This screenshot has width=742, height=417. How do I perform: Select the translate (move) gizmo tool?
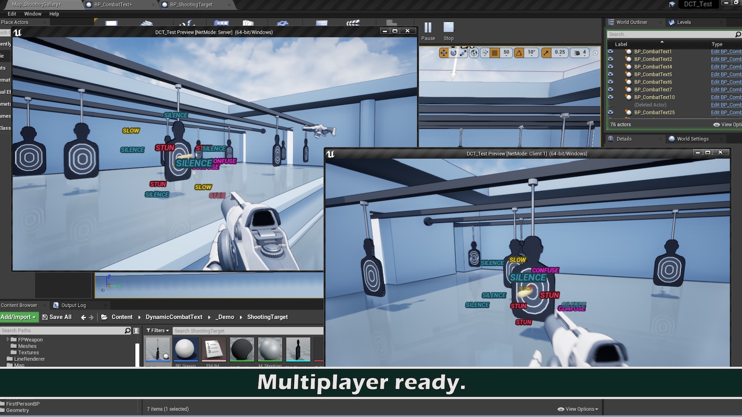(x=444, y=53)
